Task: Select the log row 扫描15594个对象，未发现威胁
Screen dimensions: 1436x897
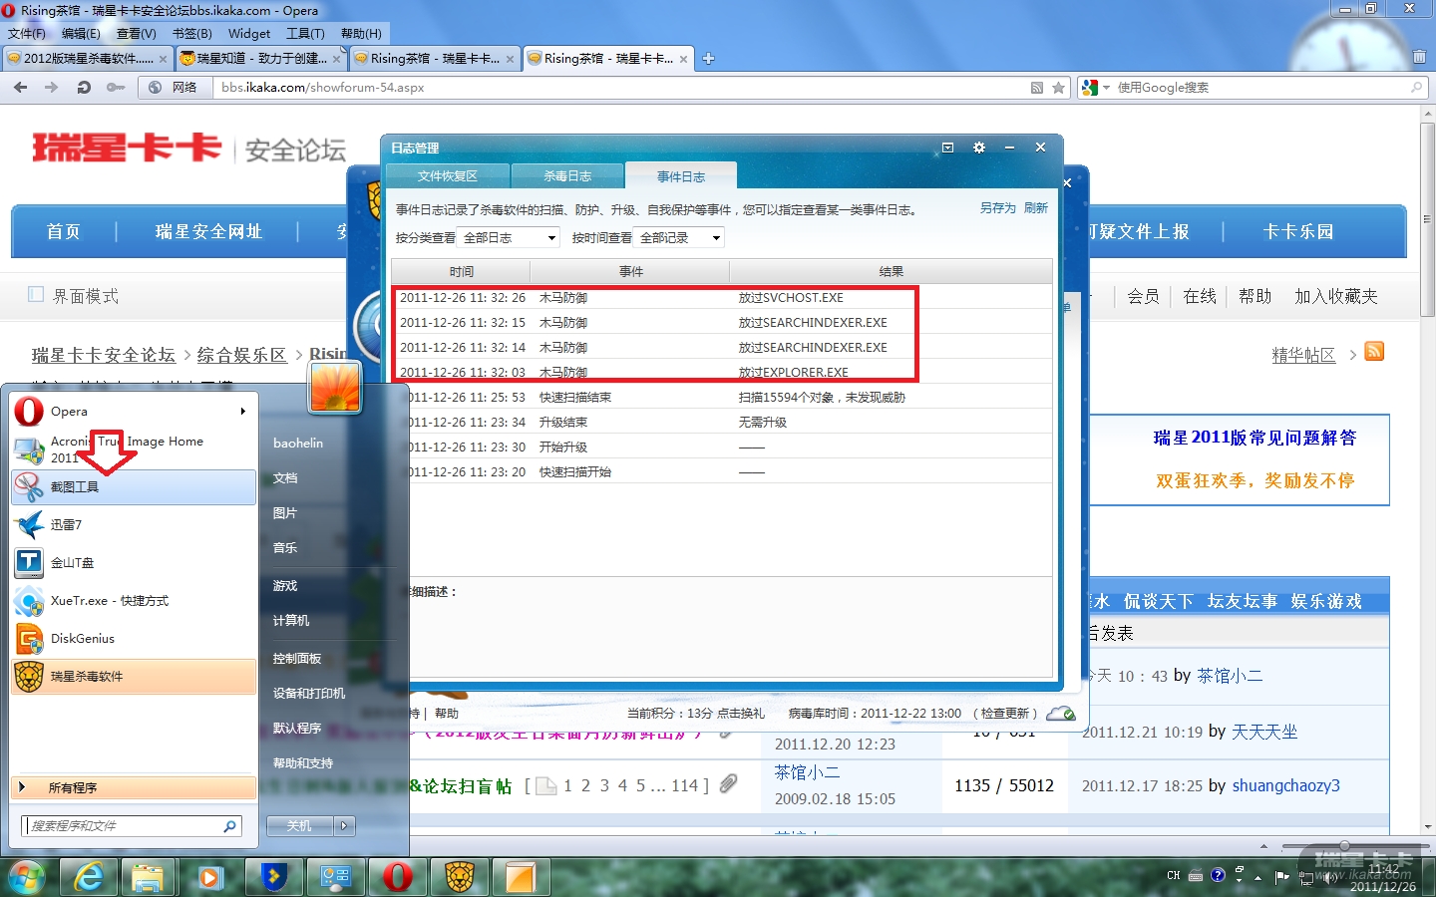Action: pyautogui.click(x=722, y=398)
